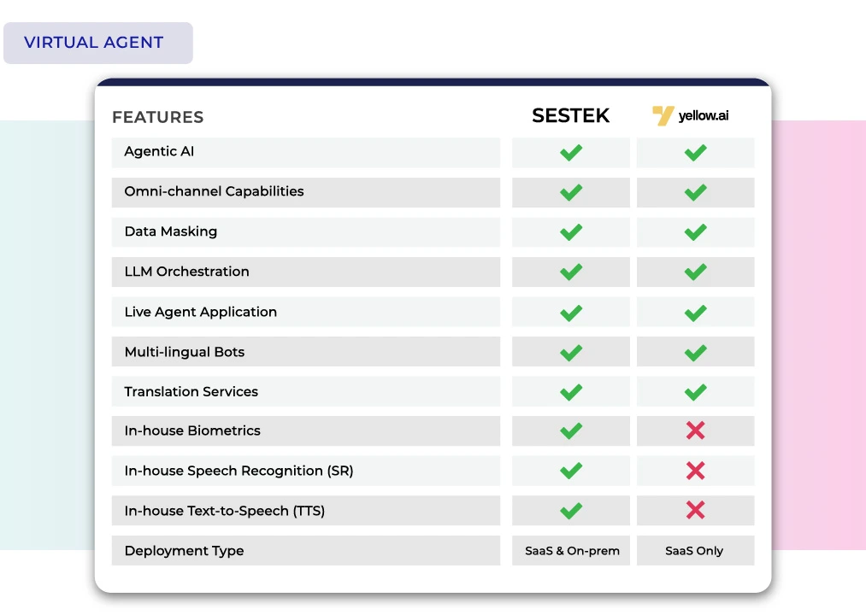Screen dimensions: 866x615
Task: Click SESTEK checkmark for Translation Services
Action: [x=571, y=392]
